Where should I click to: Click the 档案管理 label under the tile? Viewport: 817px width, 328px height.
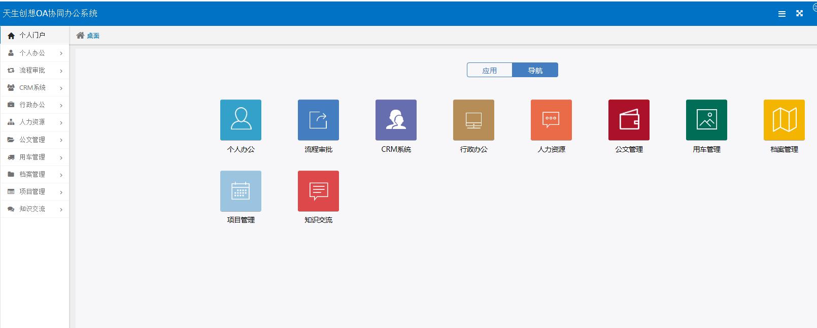click(x=784, y=149)
